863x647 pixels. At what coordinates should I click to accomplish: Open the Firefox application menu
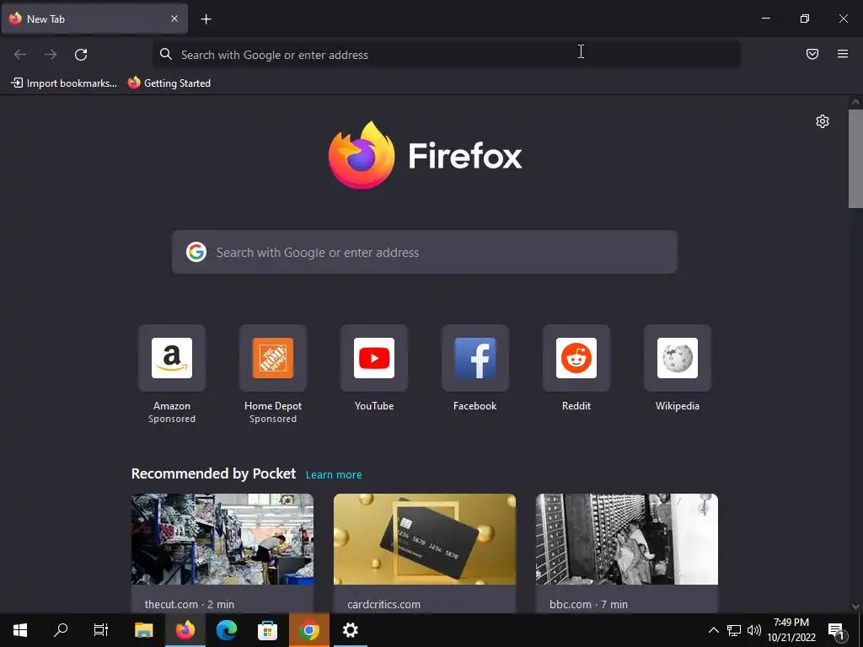click(843, 54)
